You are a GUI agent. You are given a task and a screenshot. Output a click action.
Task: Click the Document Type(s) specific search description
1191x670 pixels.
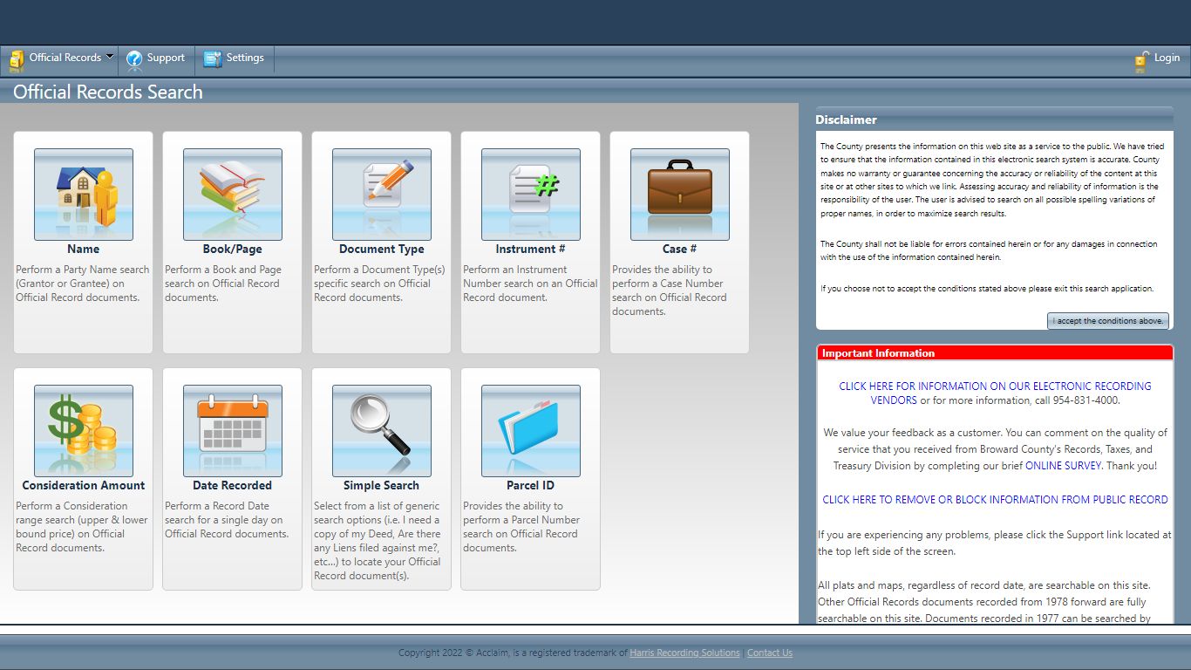pos(379,284)
